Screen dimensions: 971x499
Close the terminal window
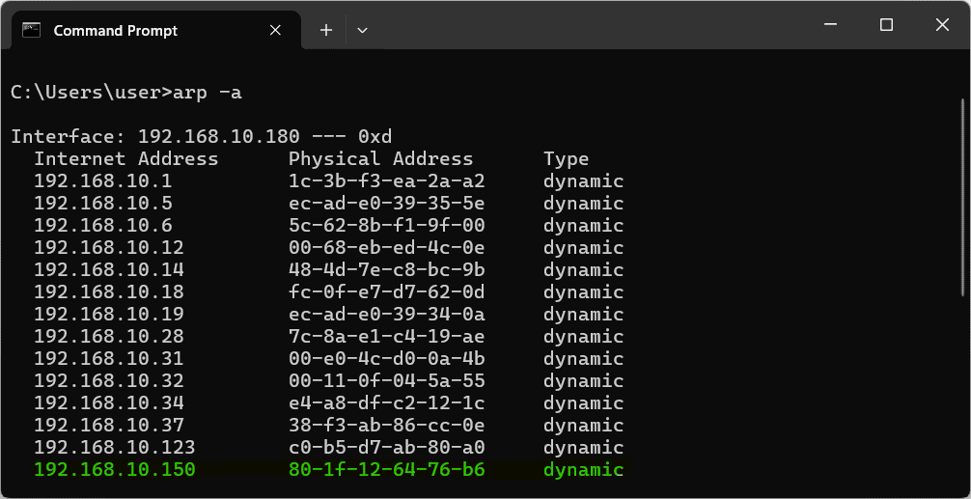pos(939,25)
